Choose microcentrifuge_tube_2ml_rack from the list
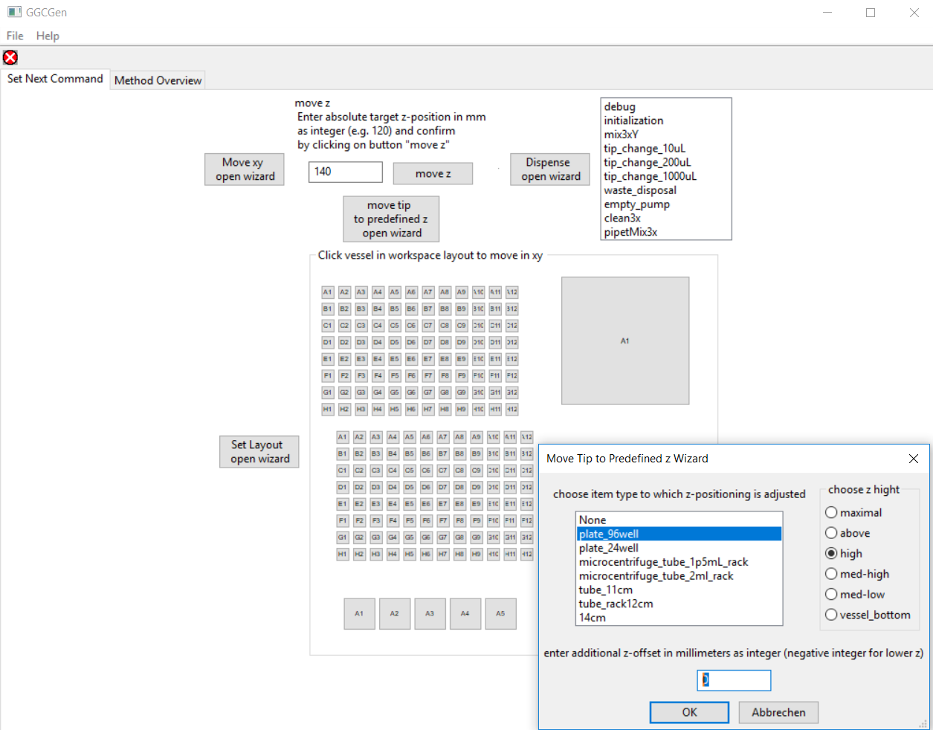The image size is (933, 730). coord(656,576)
